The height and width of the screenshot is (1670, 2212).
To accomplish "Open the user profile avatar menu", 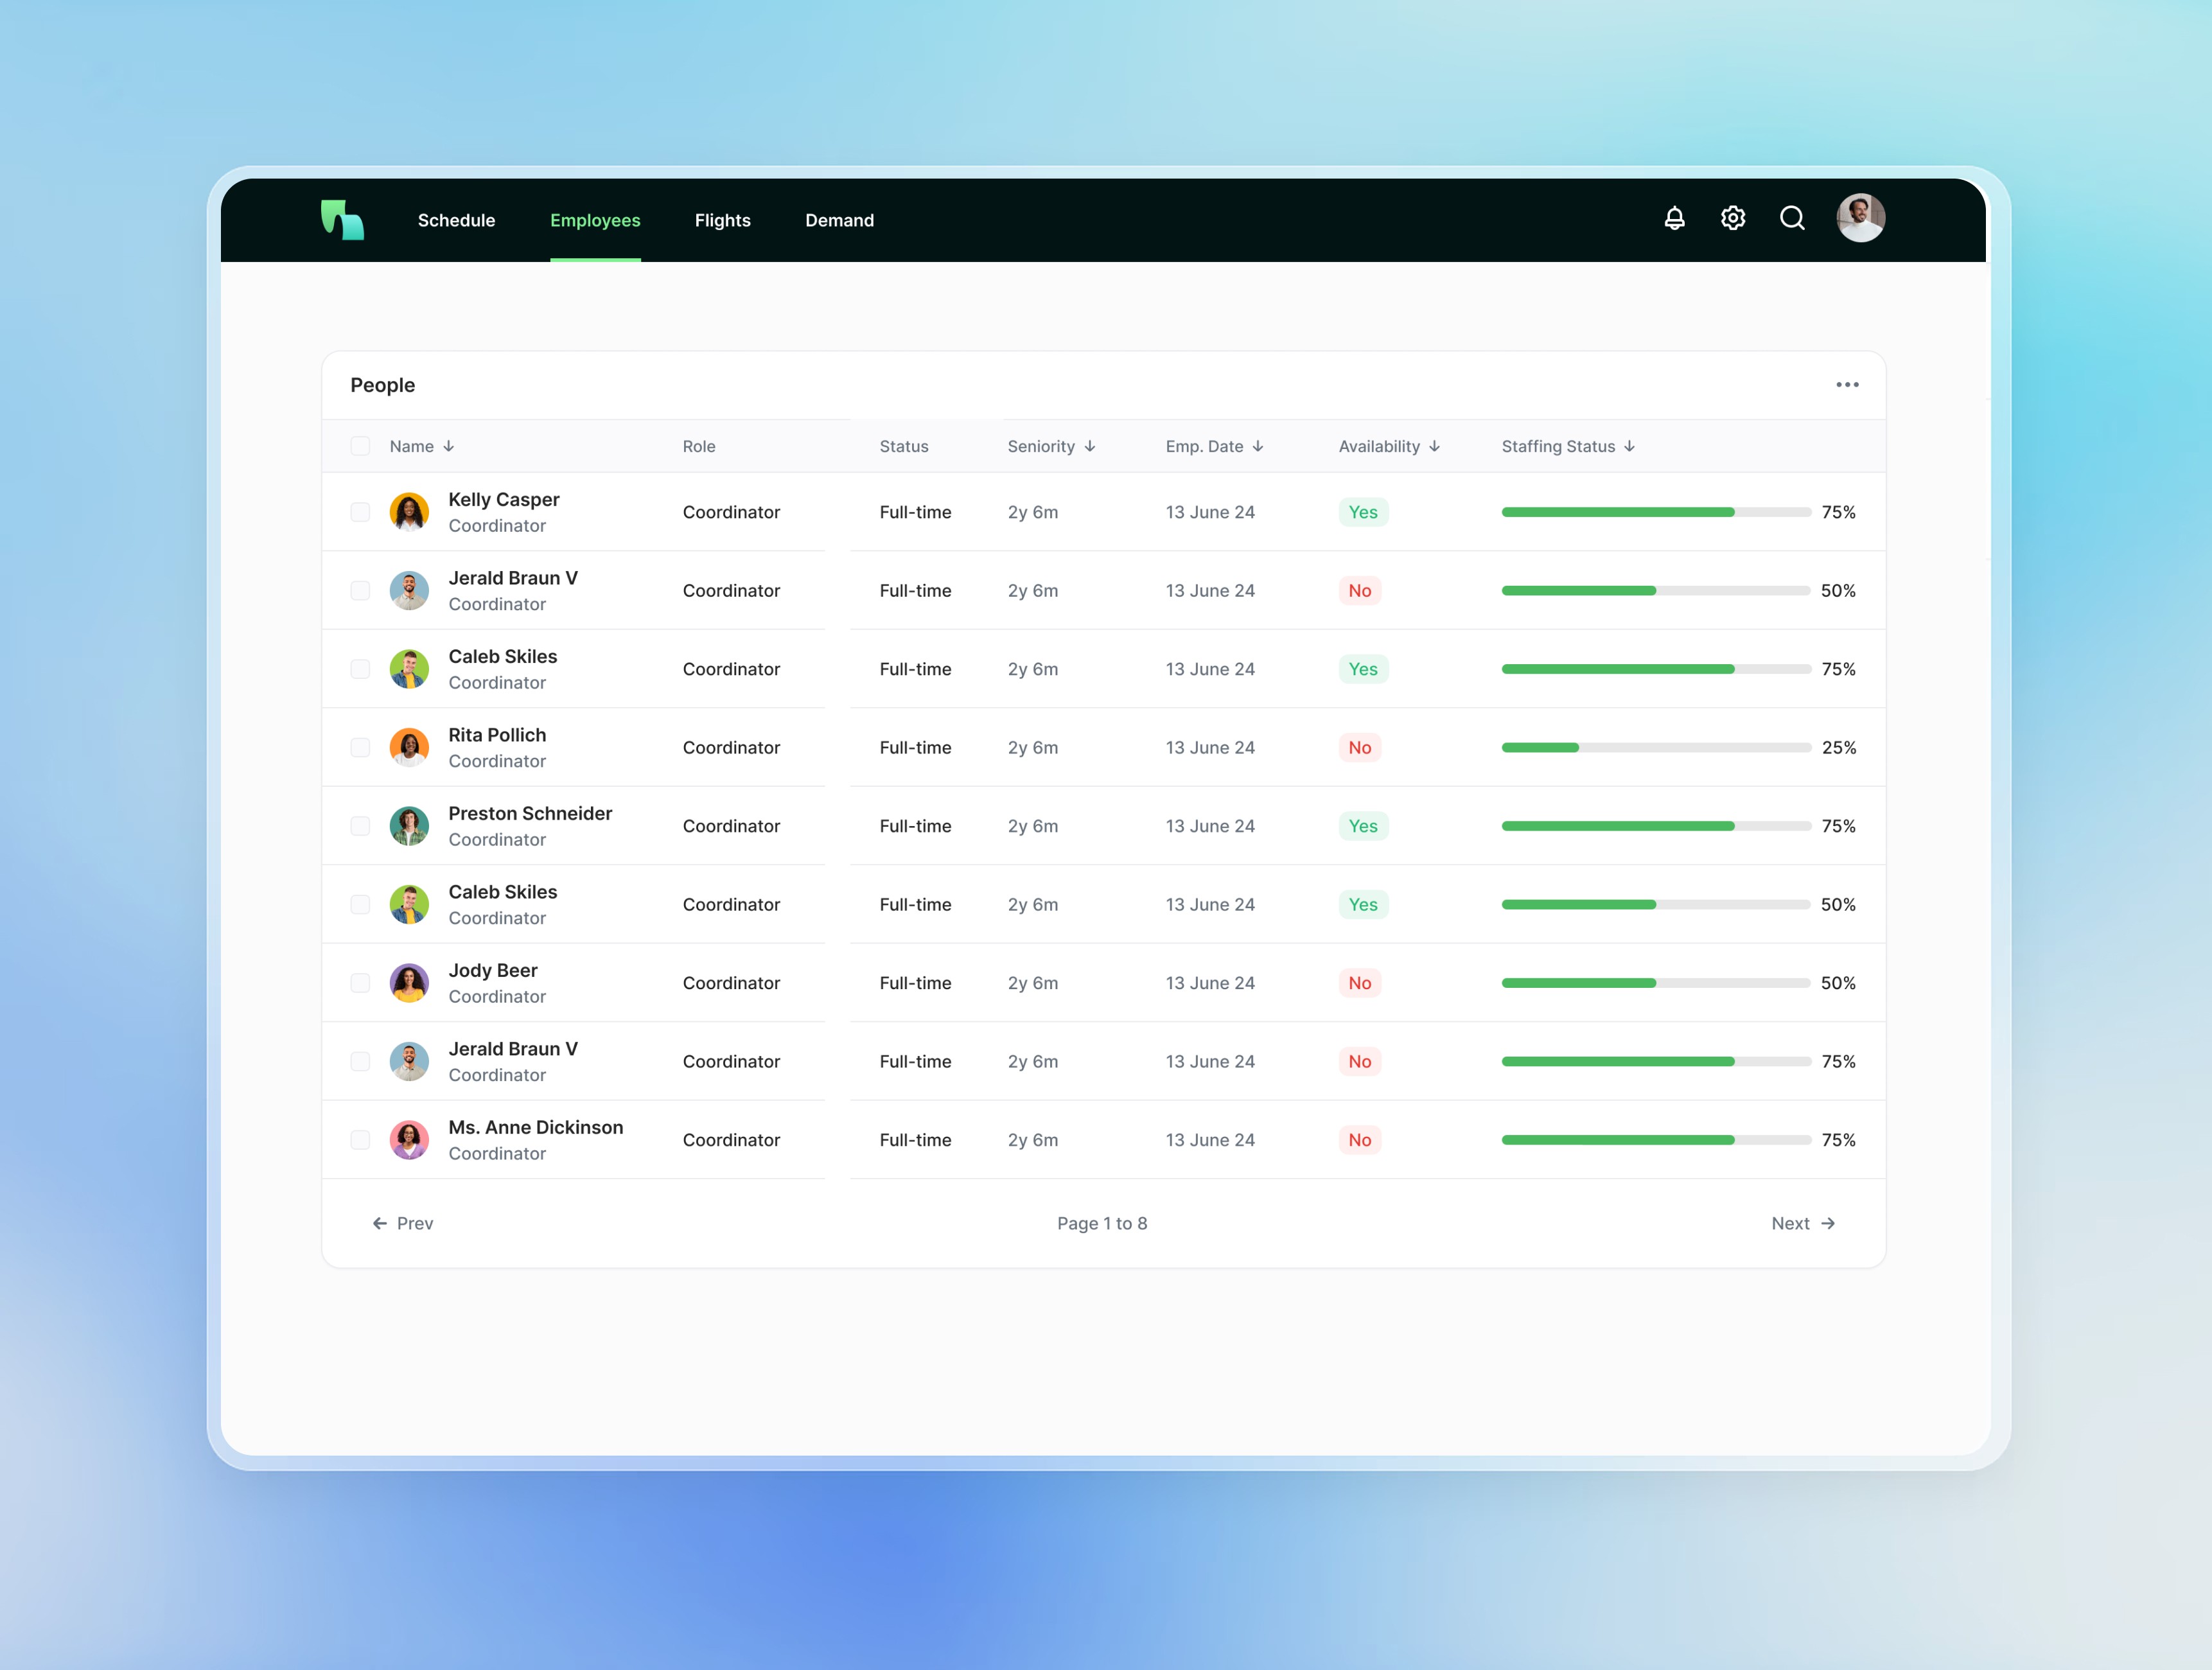I will (1860, 218).
